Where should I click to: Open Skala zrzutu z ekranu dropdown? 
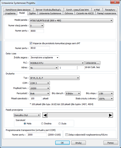pyautogui.click(x=106, y=99)
